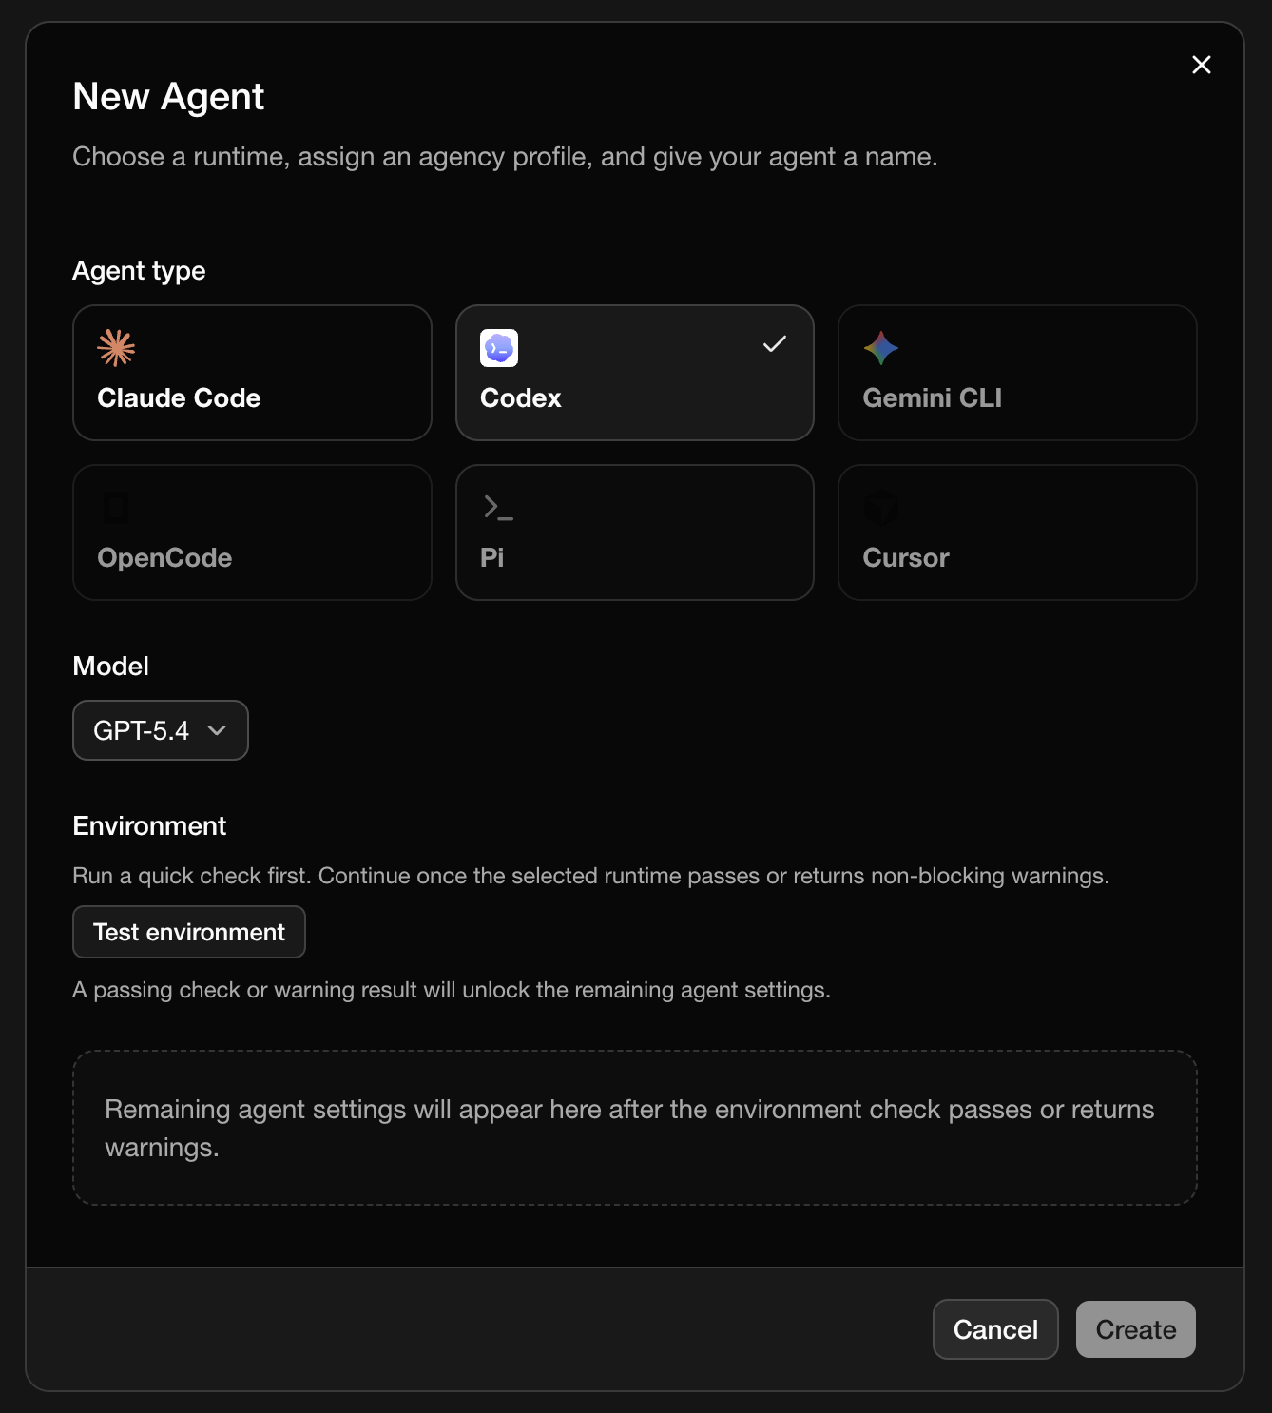This screenshot has width=1272, height=1413.
Task: Run the Test environment check
Action: 188,932
